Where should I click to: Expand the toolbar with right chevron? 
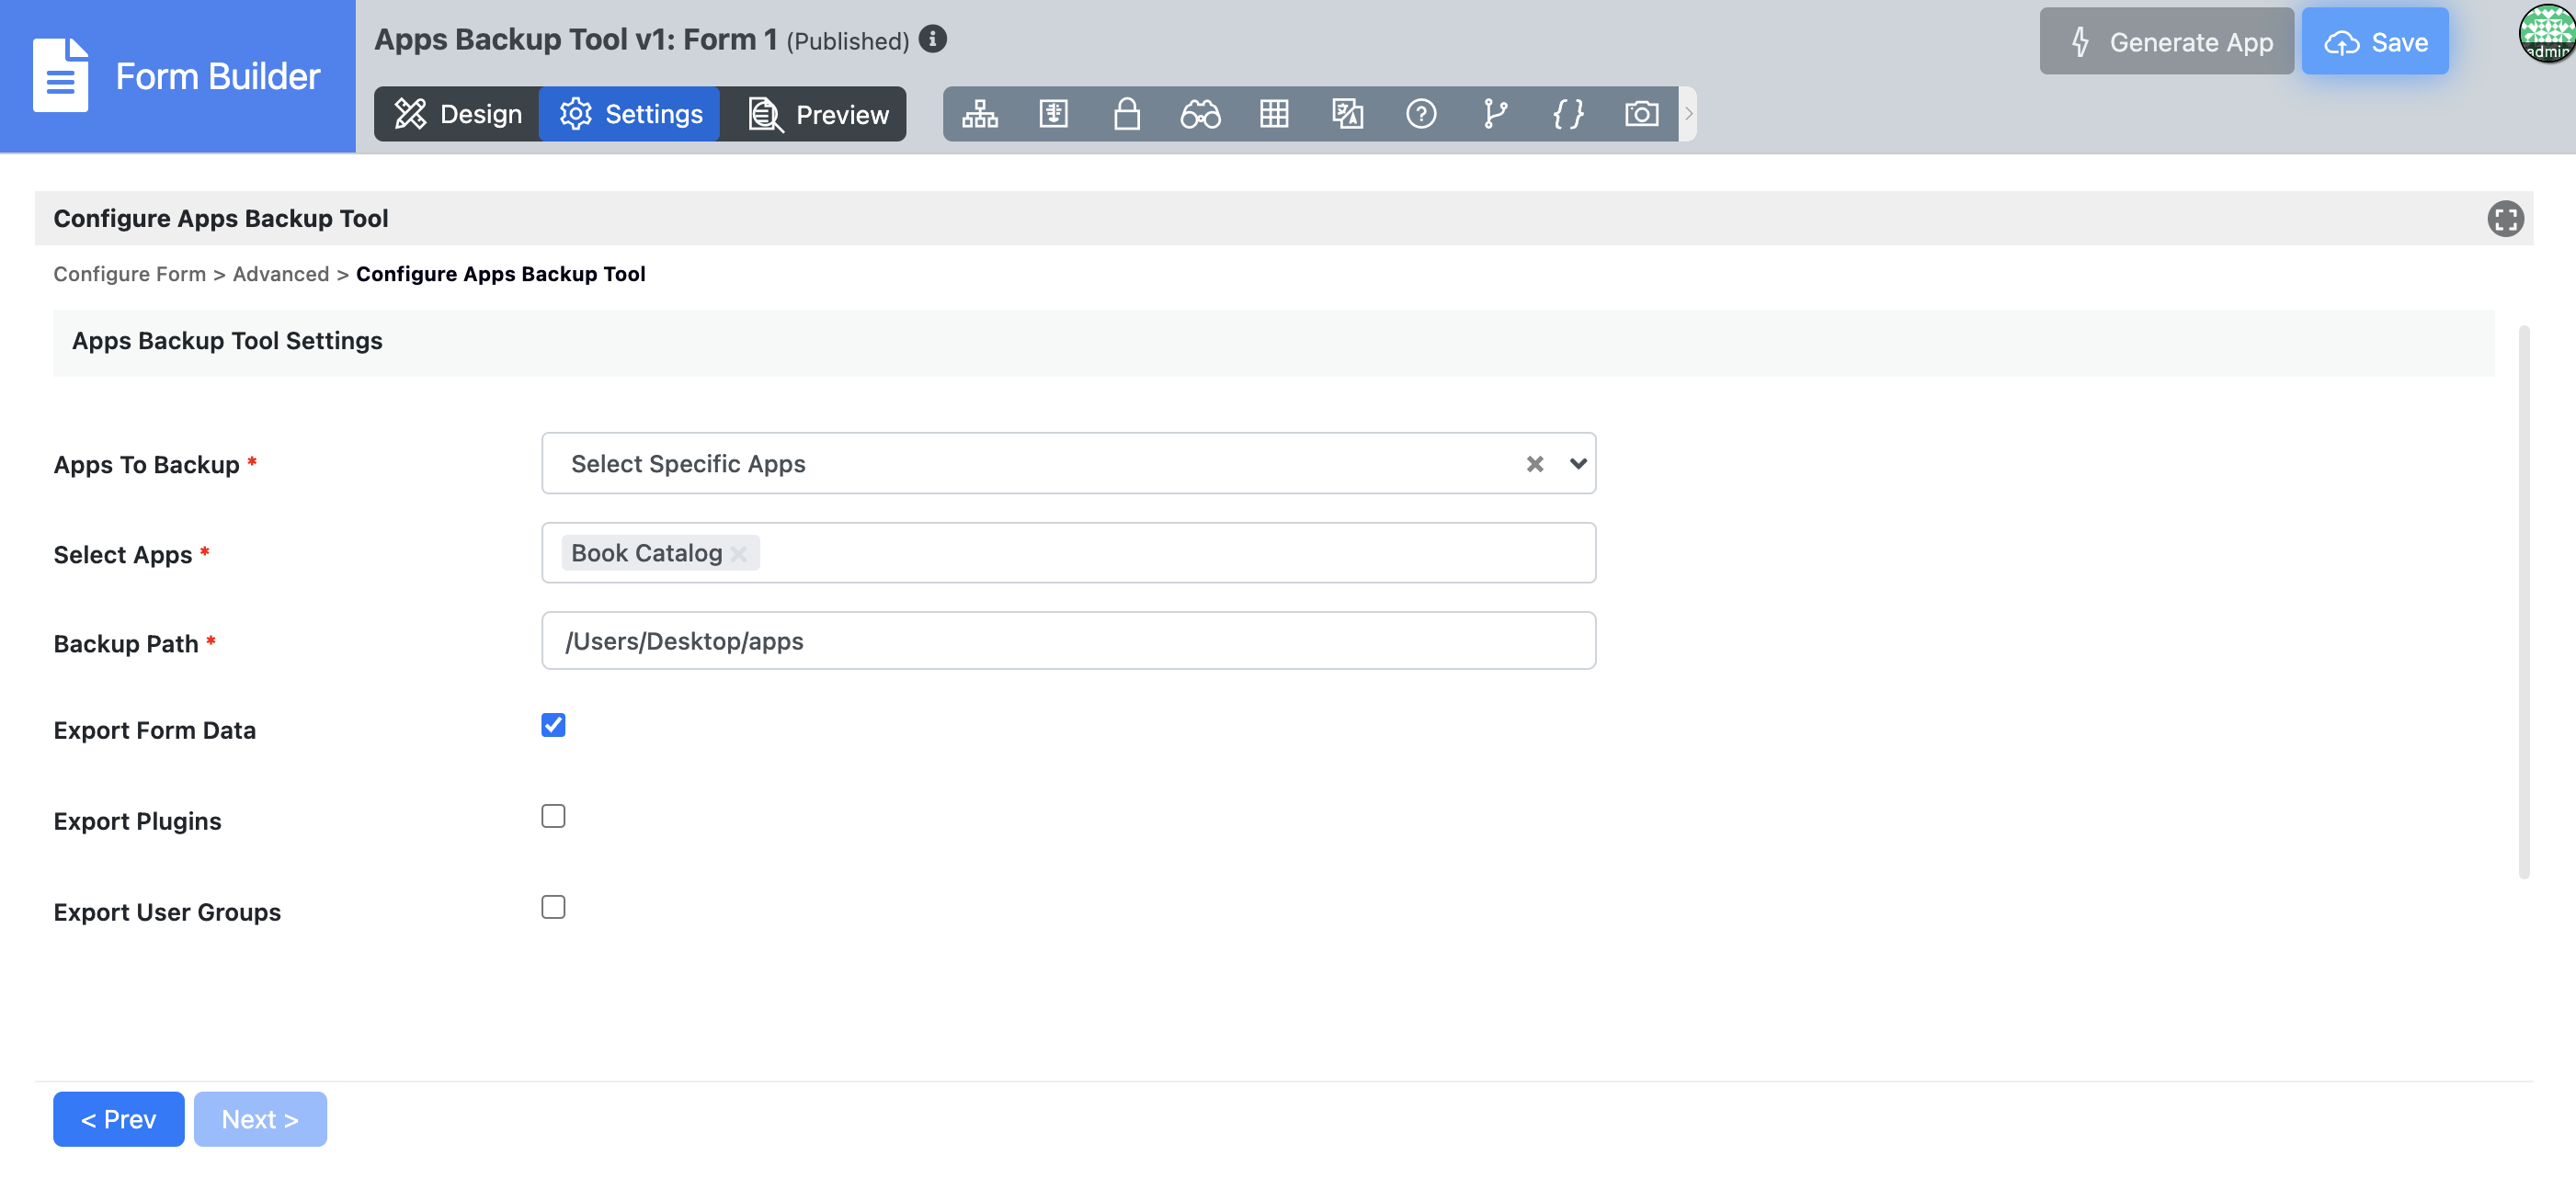coord(1688,114)
